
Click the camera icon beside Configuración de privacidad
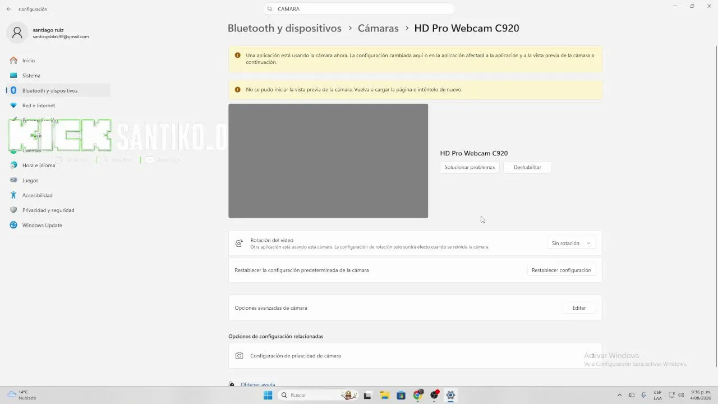240,356
